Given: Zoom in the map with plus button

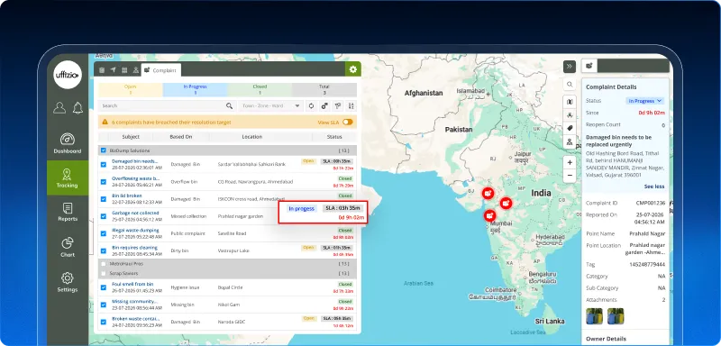Looking at the screenshot, I should [570, 163].
